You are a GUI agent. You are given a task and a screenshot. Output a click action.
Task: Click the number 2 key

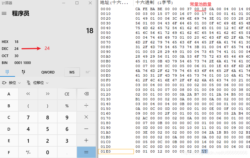47,141
